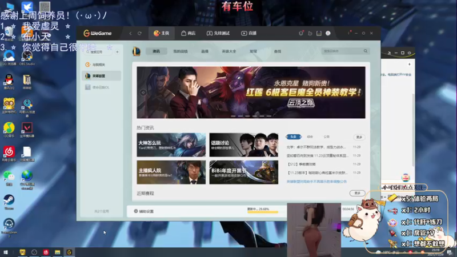457x257 pixels.
Task: Open the 【11.23版本】 news headline
Action: click(317, 173)
